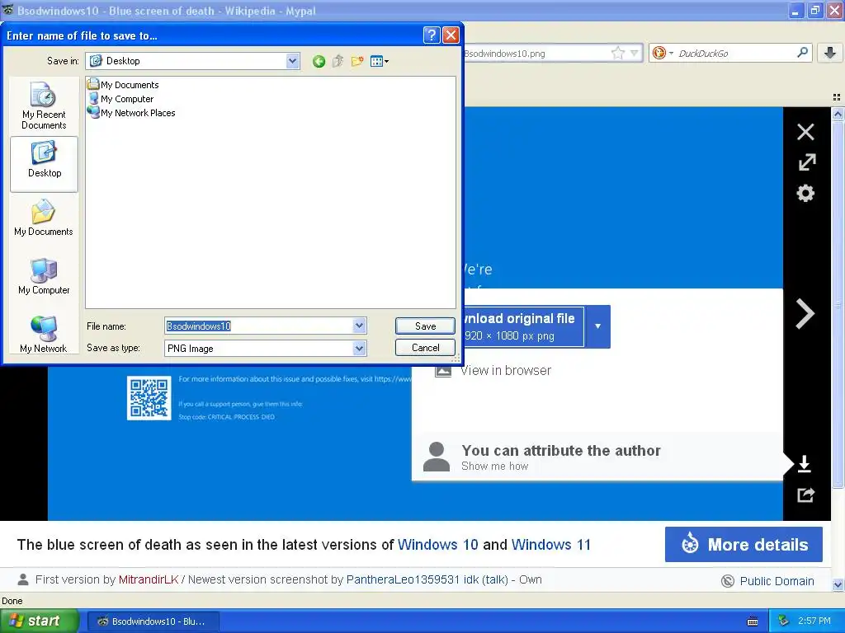
Task: Open the View Menu icon in save dialog
Action: [380, 61]
